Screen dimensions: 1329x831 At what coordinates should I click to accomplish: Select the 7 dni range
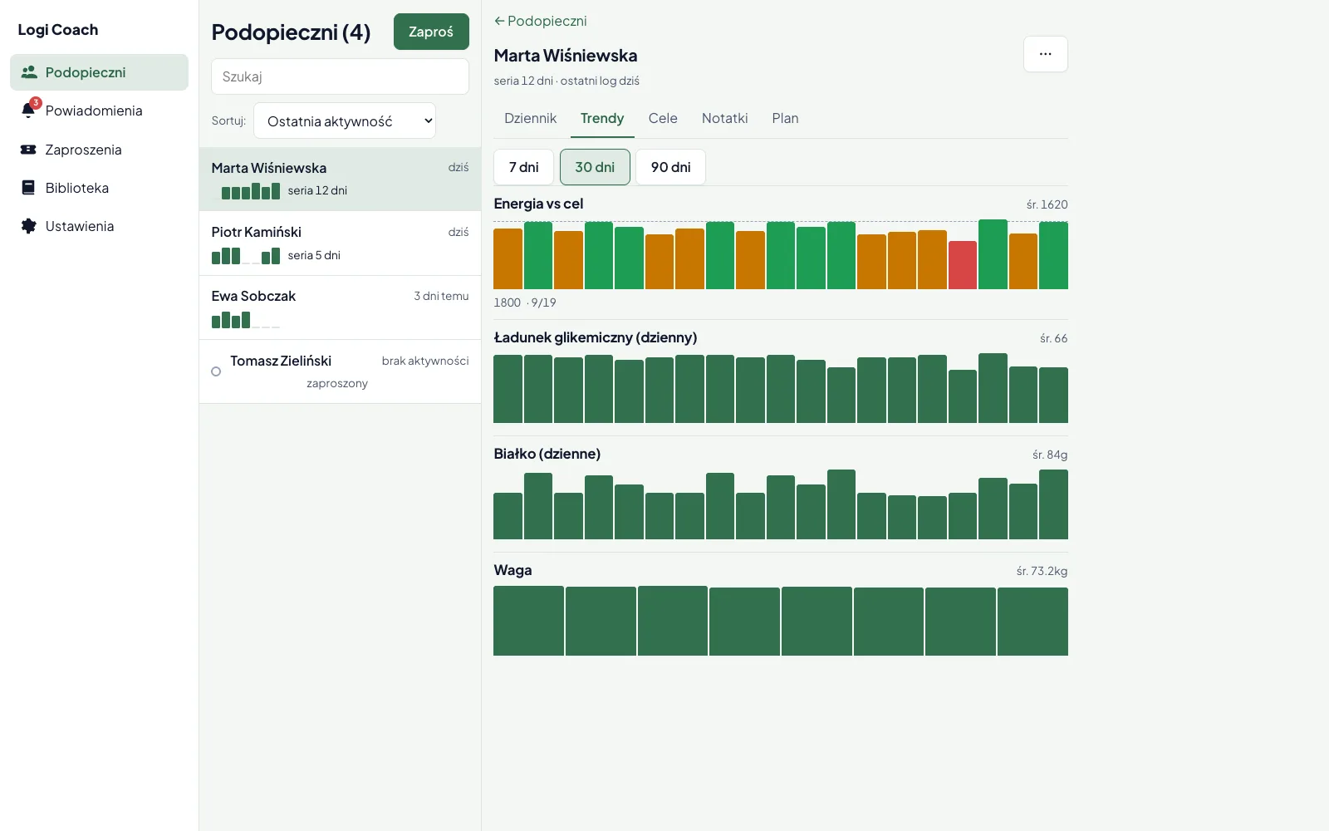point(524,167)
